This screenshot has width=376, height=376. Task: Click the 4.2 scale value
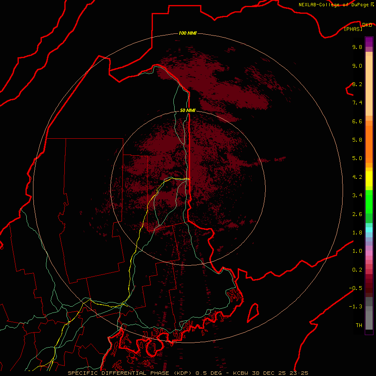tap(357, 177)
